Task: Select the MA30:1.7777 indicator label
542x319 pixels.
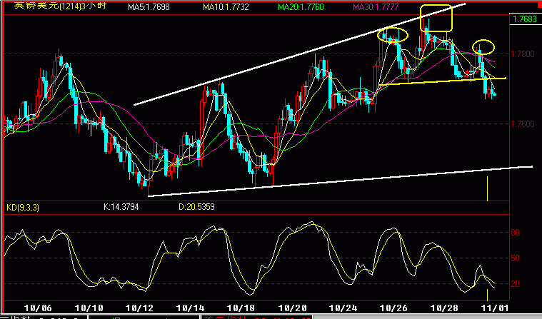Action: tap(376, 7)
